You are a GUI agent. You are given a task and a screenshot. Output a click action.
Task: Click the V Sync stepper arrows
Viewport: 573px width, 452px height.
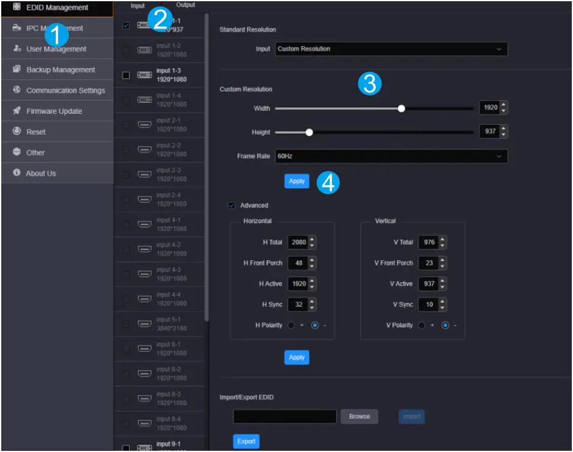coord(443,305)
